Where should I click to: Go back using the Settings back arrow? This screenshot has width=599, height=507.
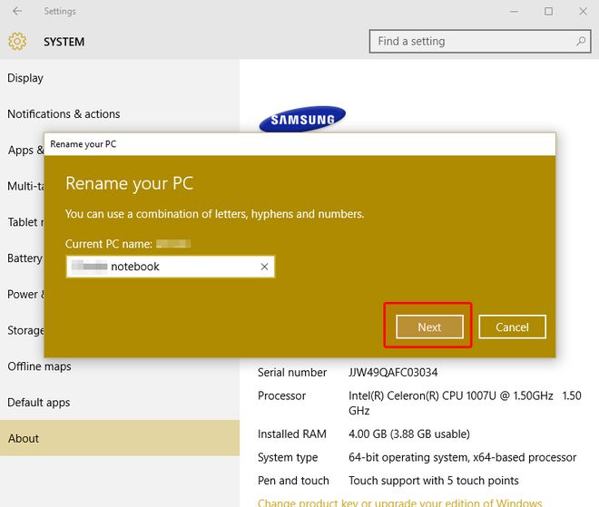click(17, 11)
